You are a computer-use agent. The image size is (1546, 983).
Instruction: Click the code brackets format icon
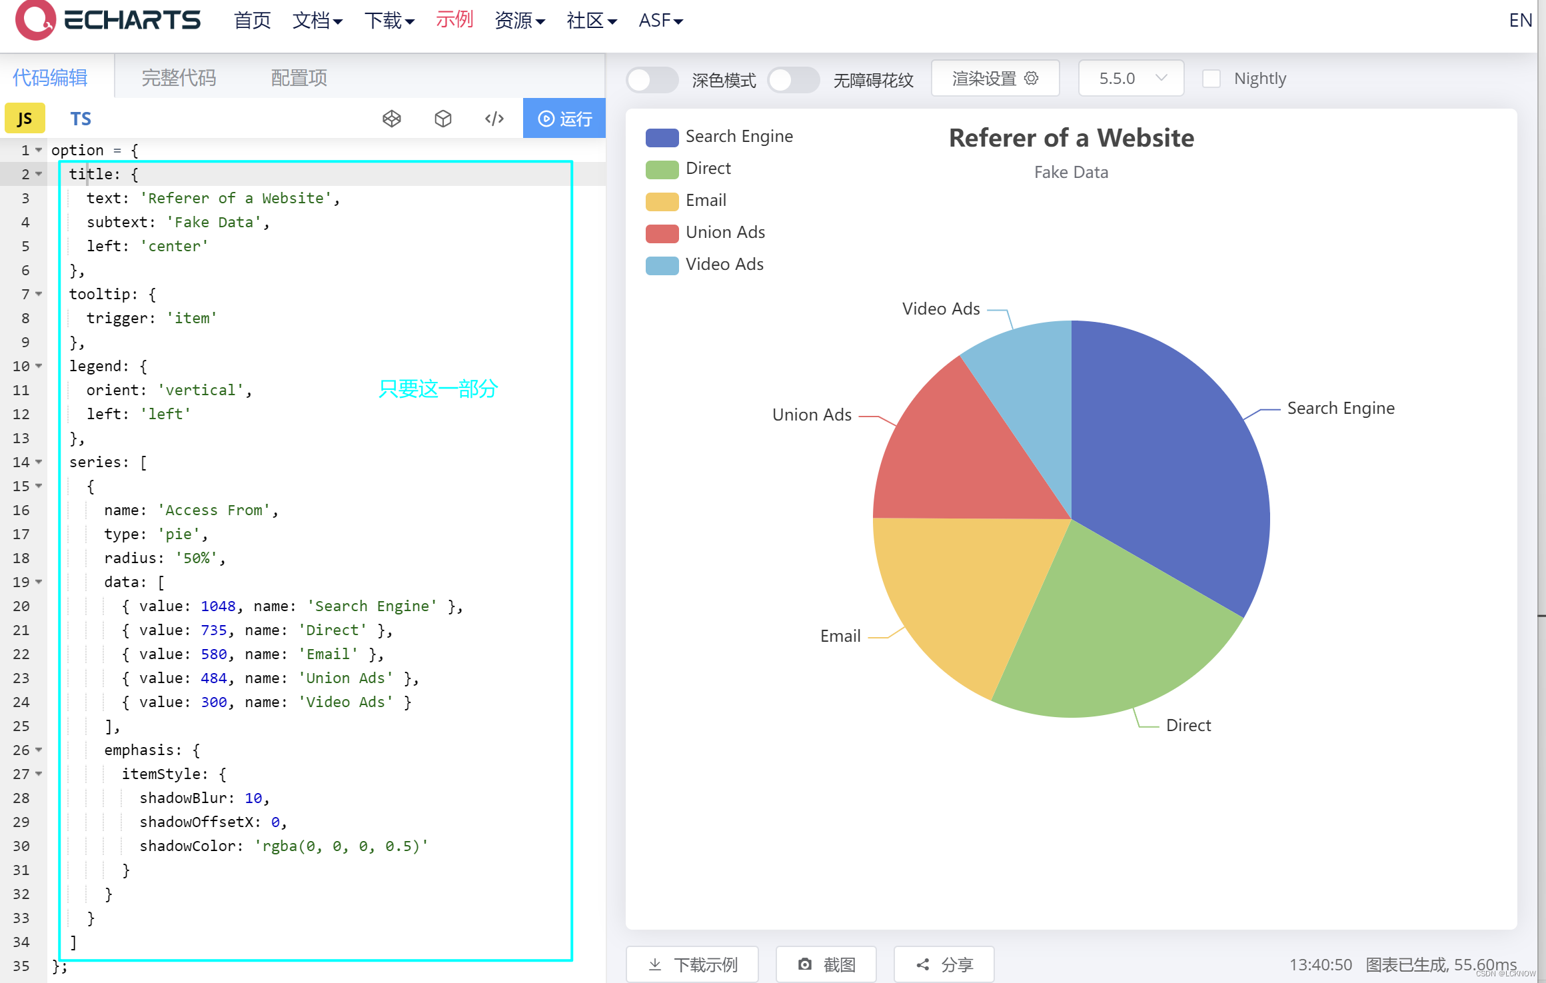click(494, 119)
